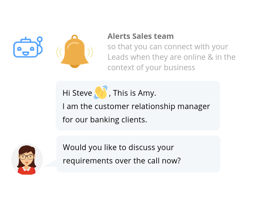Click "This is Amy." in the message

coord(134,93)
